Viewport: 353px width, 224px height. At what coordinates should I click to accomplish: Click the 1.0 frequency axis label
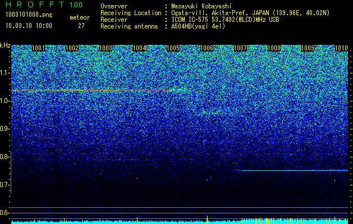(x=5, y=101)
